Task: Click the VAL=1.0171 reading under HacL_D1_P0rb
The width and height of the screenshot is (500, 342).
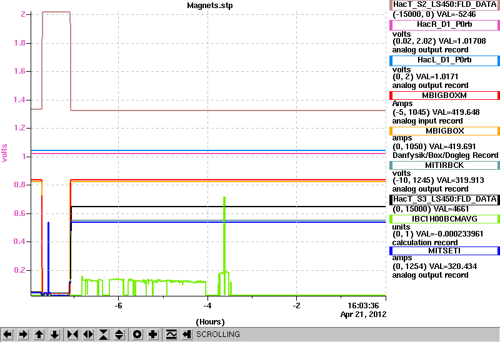Action: tap(437, 77)
